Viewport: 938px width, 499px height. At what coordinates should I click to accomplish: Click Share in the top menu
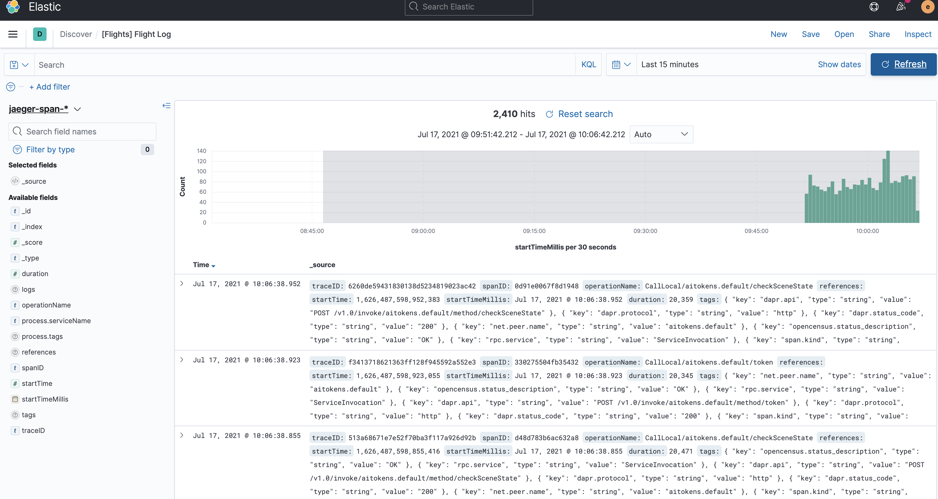[879, 34]
